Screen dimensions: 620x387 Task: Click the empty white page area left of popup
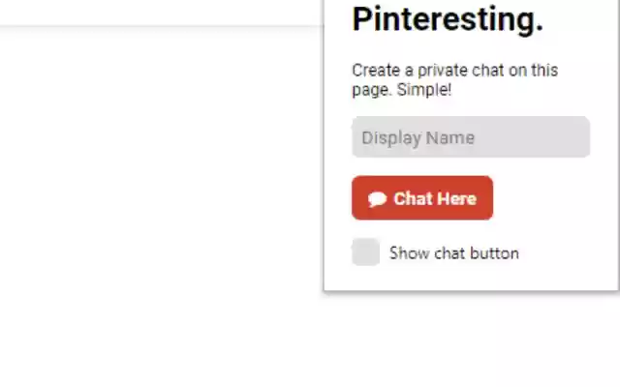[155, 193]
